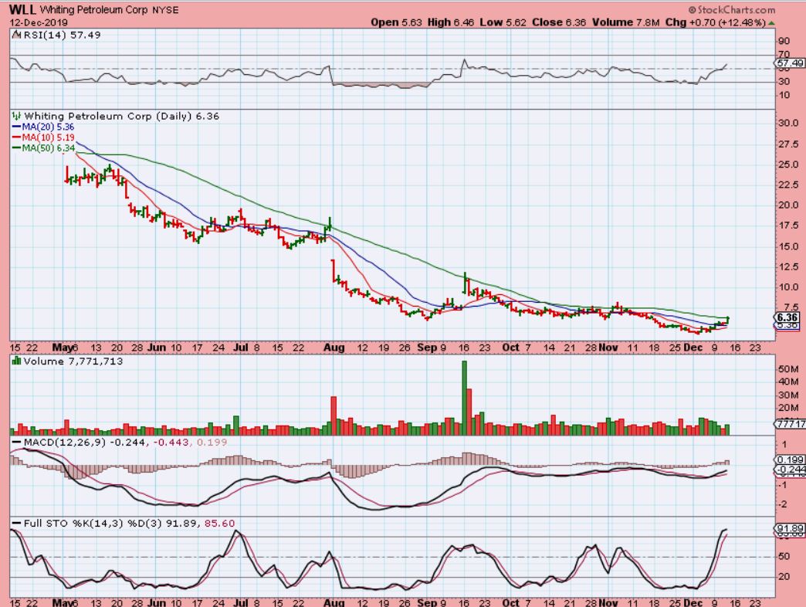
Task: Click the 6.36 last-price tag
Action: 787,317
